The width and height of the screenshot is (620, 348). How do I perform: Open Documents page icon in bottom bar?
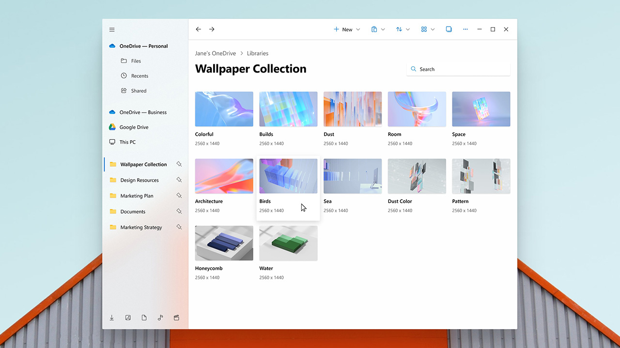[144, 318]
